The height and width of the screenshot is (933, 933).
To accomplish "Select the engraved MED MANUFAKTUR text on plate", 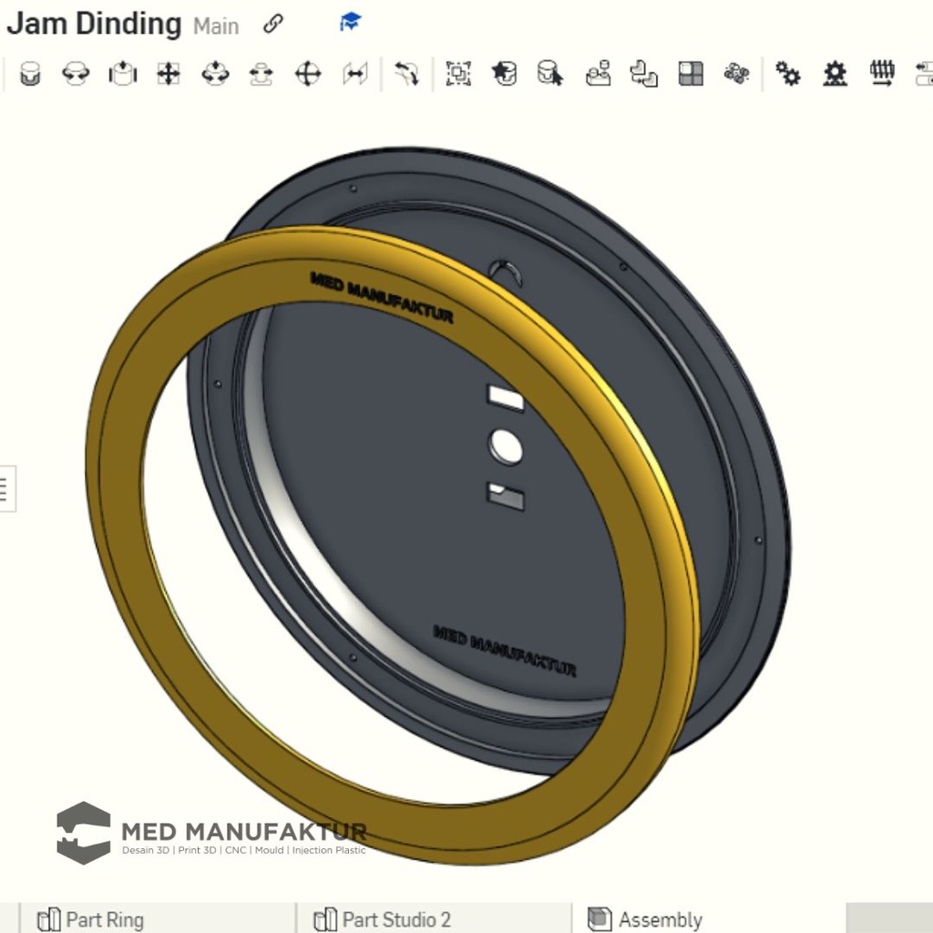I will click(505, 651).
